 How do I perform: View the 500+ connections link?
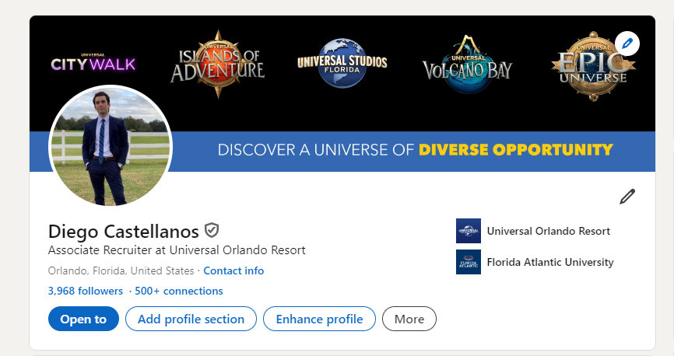point(179,291)
